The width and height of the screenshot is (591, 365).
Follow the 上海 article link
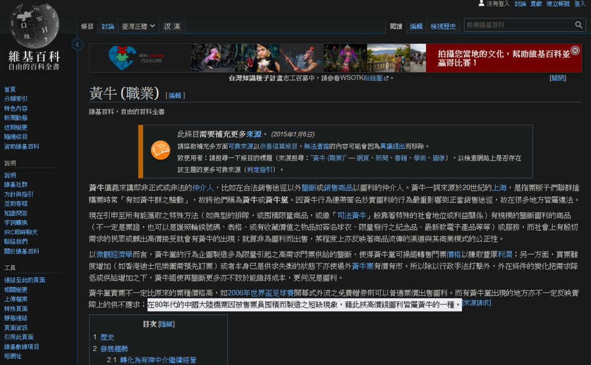(499, 188)
